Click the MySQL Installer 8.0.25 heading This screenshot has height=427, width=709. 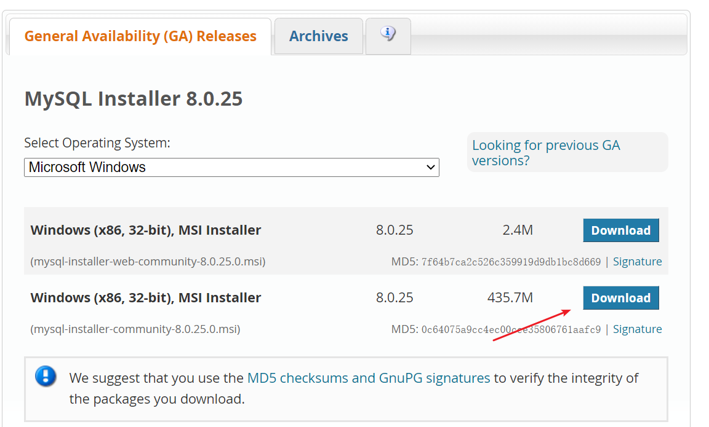(x=134, y=99)
